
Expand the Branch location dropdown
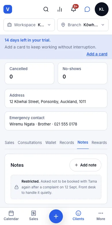click(83, 25)
